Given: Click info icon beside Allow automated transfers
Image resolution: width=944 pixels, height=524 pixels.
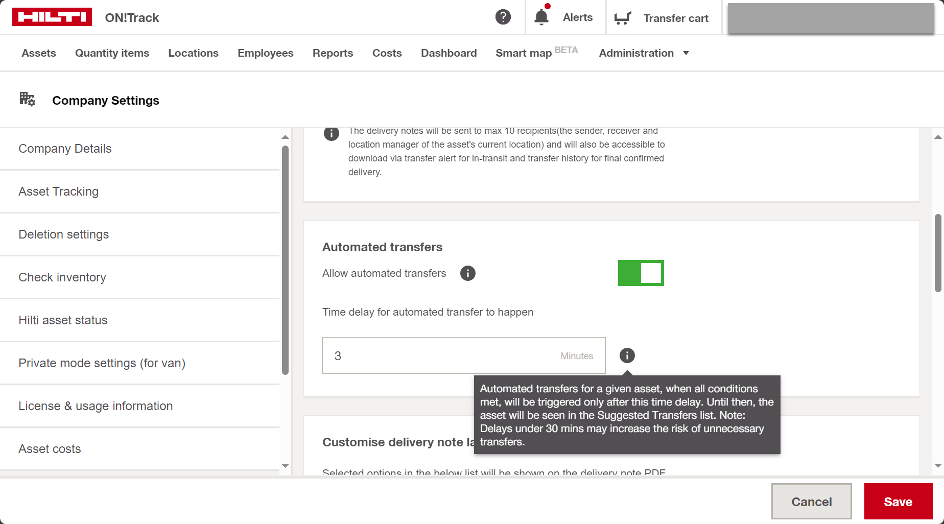Looking at the screenshot, I should point(467,273).
